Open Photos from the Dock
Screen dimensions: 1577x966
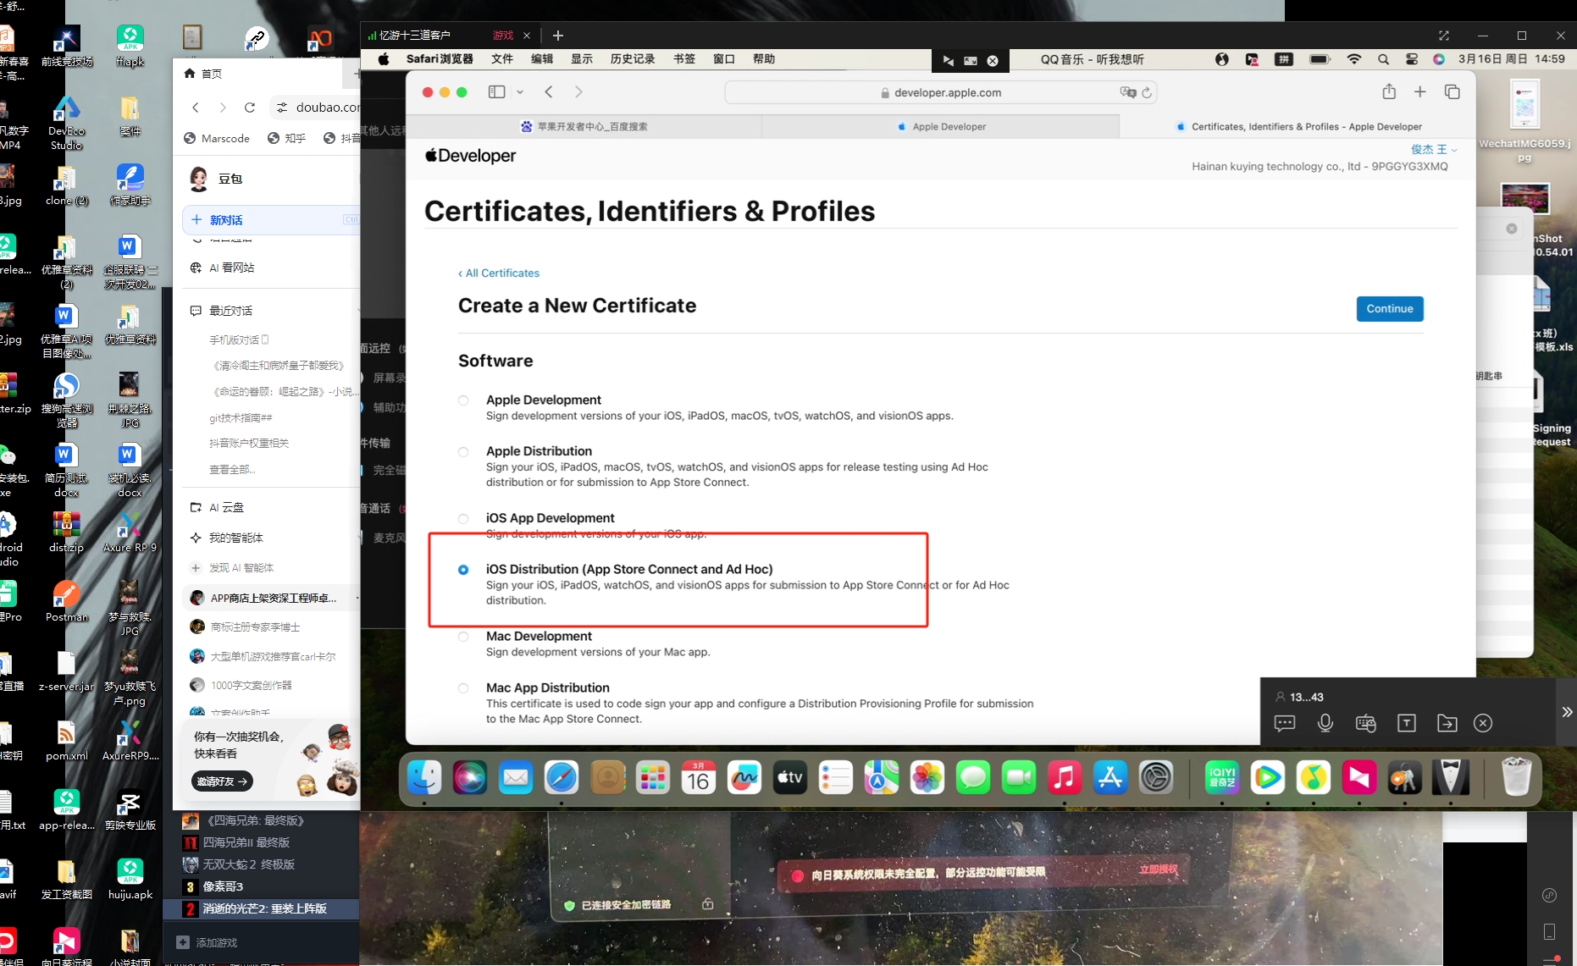[927, 777]
